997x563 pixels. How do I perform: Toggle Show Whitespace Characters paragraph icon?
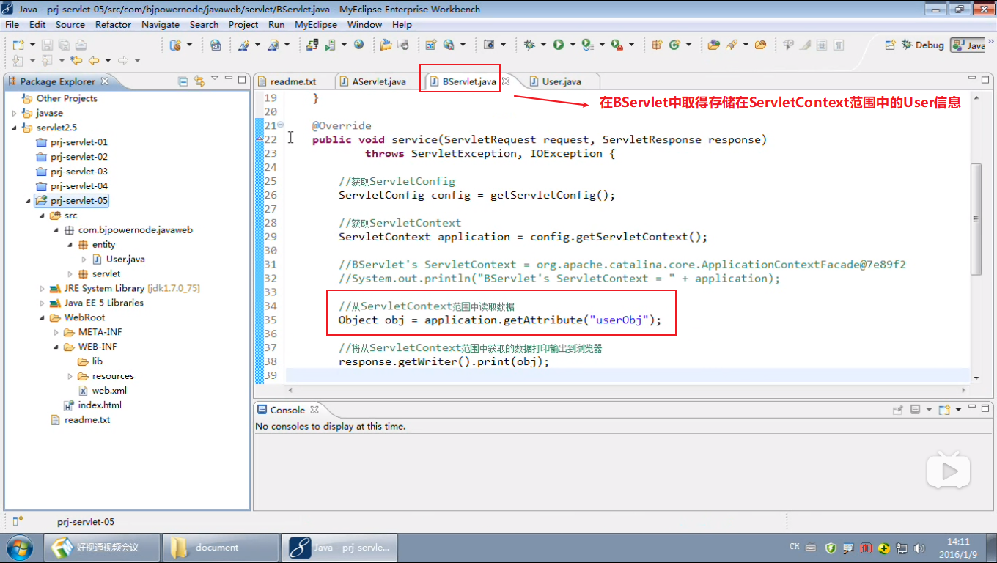[x=839, y=45]
